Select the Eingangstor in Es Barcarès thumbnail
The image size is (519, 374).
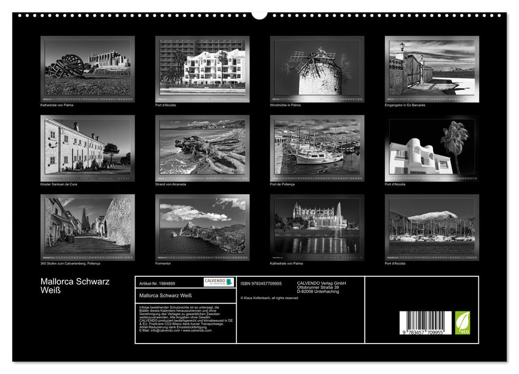(430, 69)
